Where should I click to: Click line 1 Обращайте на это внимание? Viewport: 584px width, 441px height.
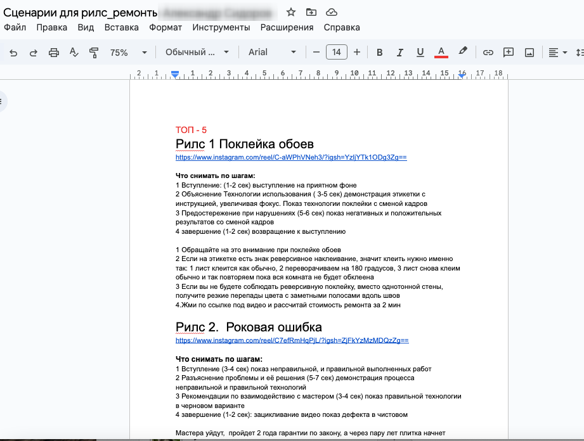[258, 250]
